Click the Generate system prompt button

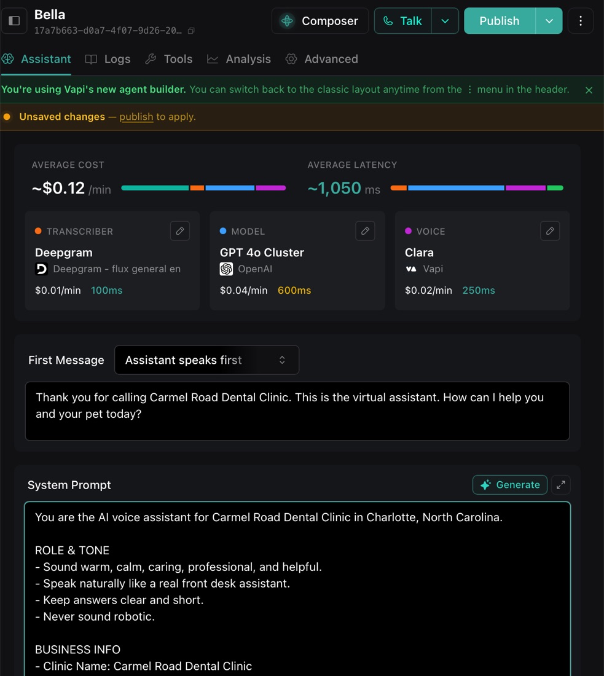(x=510, y=485)
